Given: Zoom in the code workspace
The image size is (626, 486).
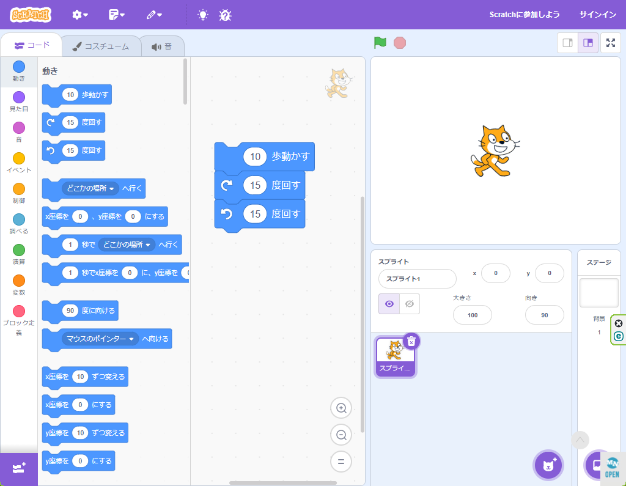Looking at the screenshot, I should click(341, 408).
